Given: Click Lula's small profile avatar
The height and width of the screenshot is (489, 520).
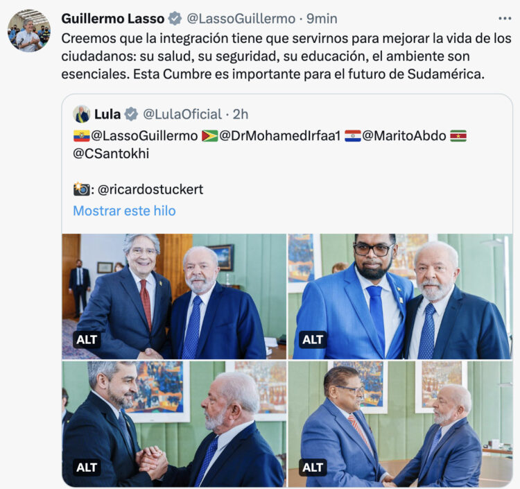Looking at the screenshot, I should click(x=82, y=114).
